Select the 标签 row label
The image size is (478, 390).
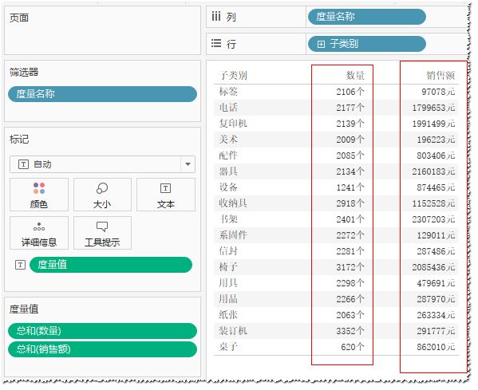[x=228, y=92]
